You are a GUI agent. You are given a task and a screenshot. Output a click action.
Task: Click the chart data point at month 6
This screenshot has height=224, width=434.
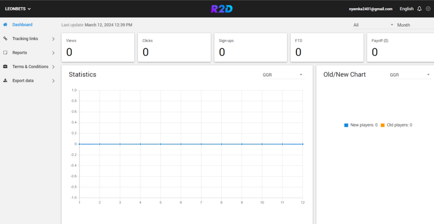[181, 144]
